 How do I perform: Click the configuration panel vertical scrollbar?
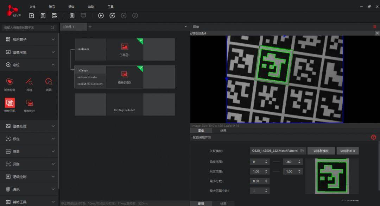click(x=379, y=166)
